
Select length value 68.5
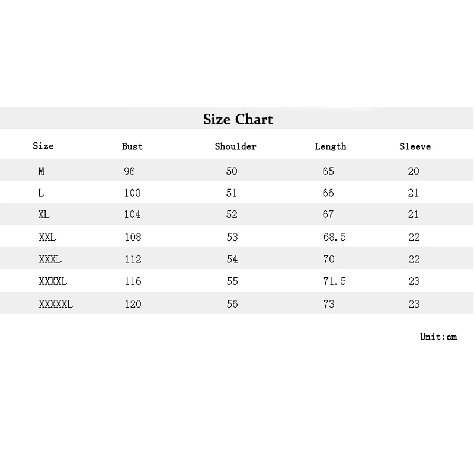pyautogui.click(x=334, y=237)
